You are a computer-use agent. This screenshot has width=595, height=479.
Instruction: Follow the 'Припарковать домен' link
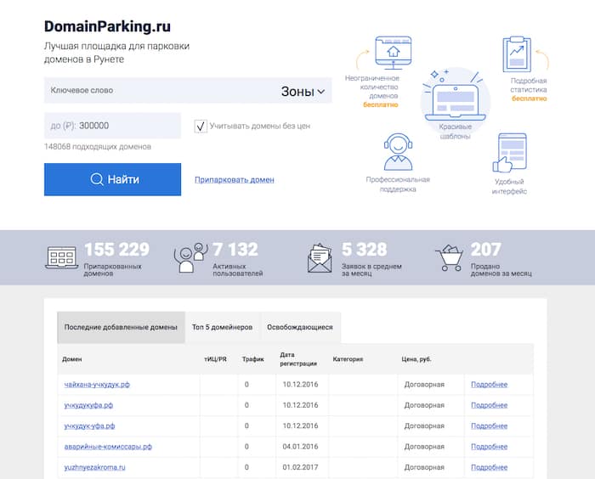click(234, 180)
